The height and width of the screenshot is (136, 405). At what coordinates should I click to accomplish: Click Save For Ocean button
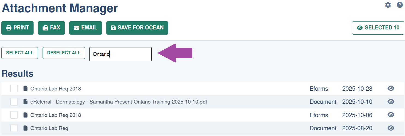[137, 28]
